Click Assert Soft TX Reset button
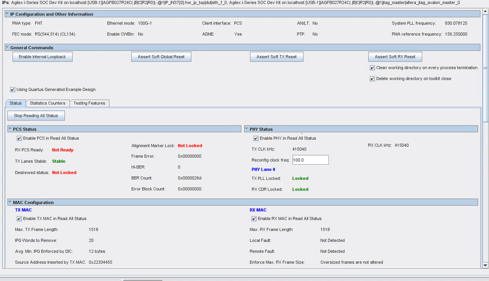Screen dimensions: 489x281 click(276, 57)
